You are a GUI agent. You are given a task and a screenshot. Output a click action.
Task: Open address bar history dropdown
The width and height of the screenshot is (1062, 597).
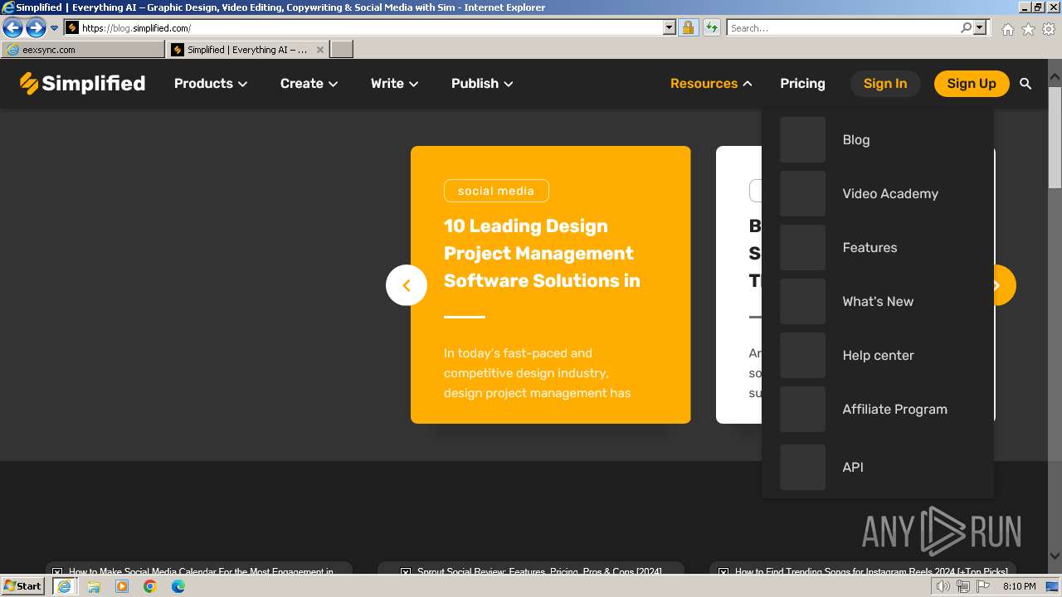click(x=670, y=27)
